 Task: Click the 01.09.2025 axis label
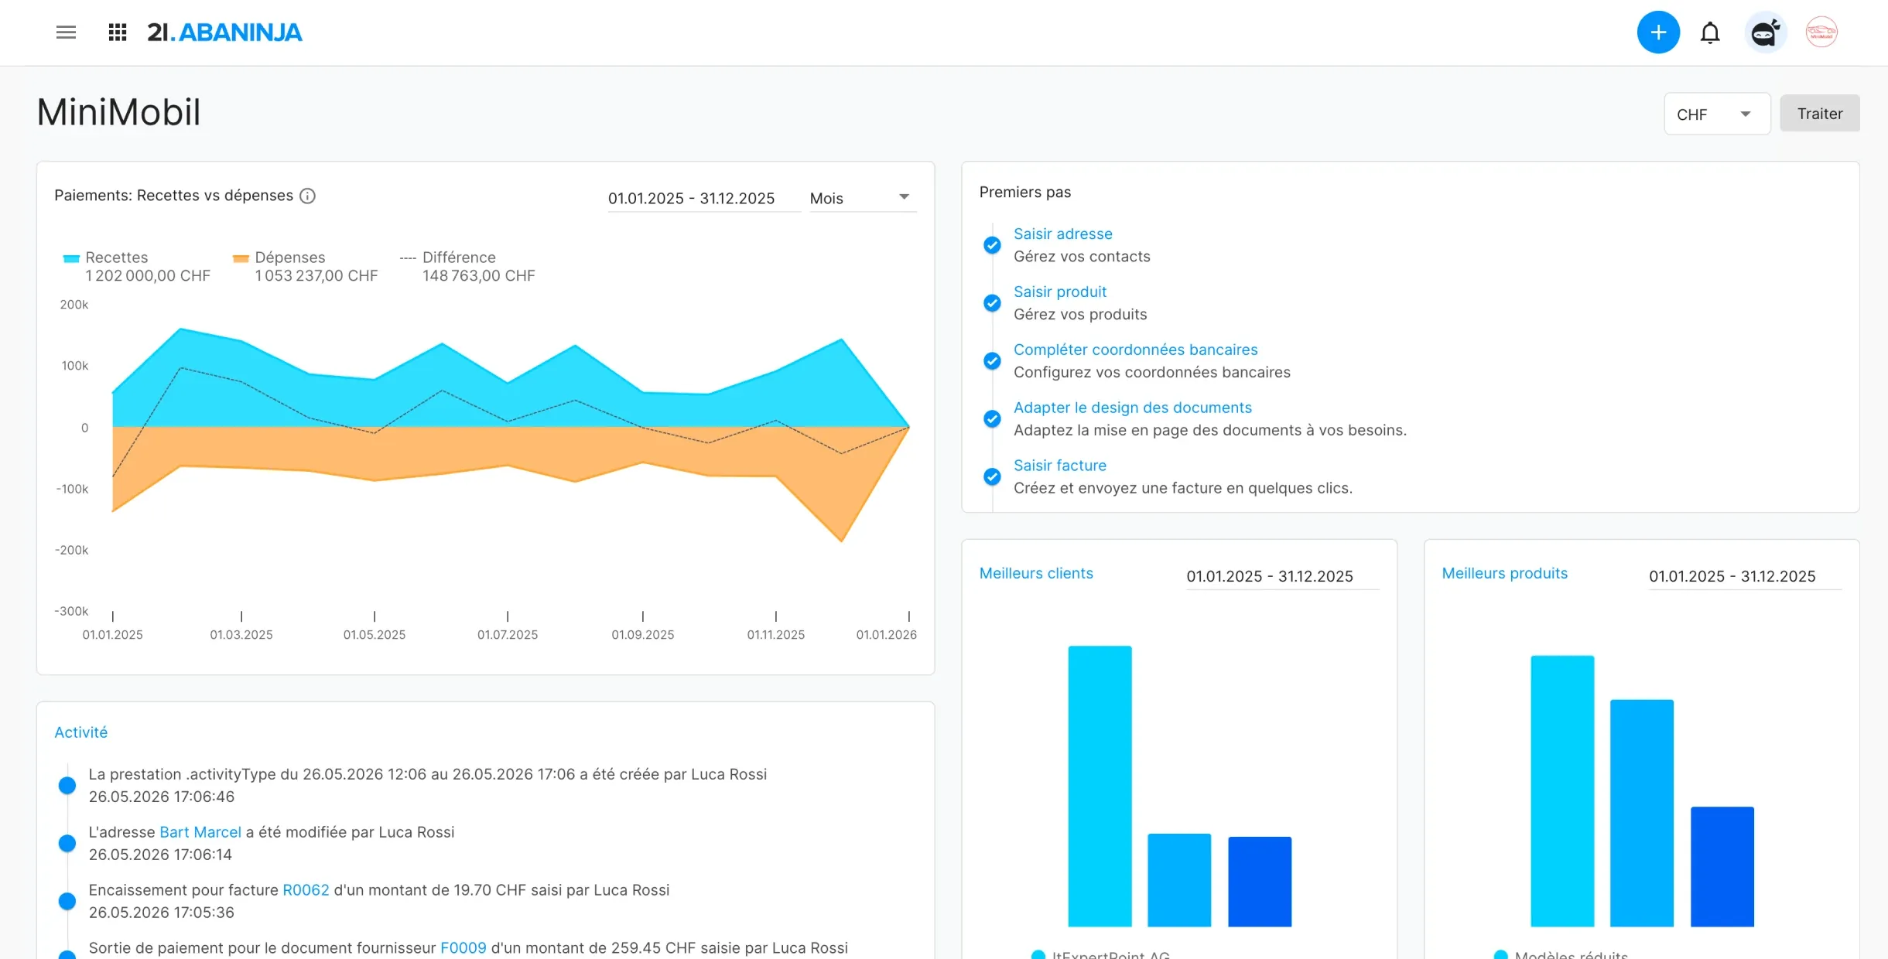643,635
